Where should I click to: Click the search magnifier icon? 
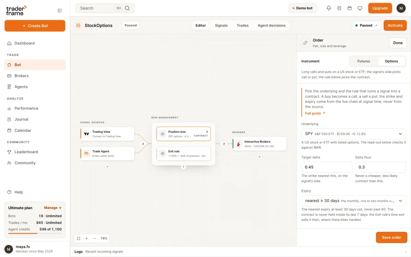click(127, 8)
